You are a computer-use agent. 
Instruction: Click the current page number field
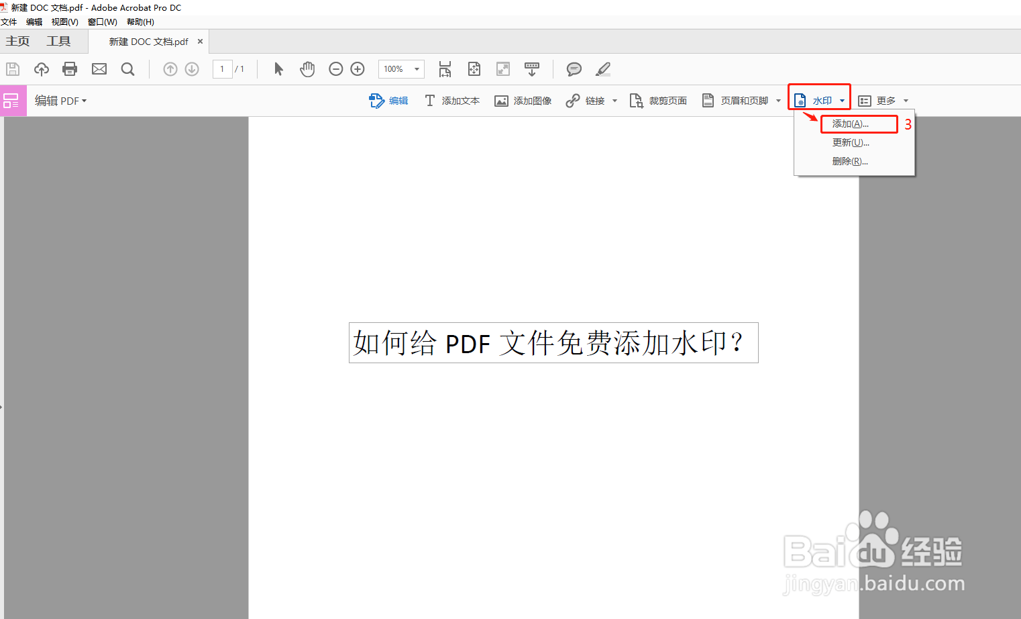pos(222,69)
